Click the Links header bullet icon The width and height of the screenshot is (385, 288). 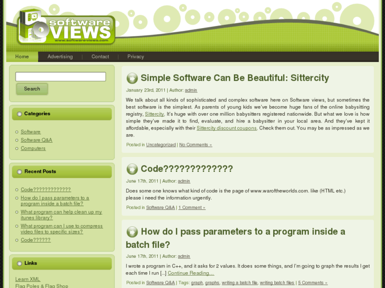pyautogui.click(x=20, y=264)
